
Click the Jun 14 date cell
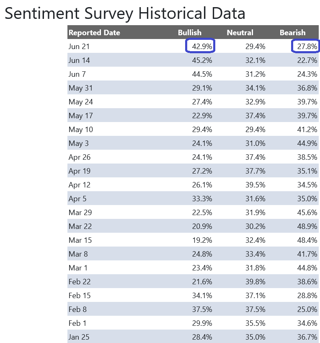tap(79, 60)
